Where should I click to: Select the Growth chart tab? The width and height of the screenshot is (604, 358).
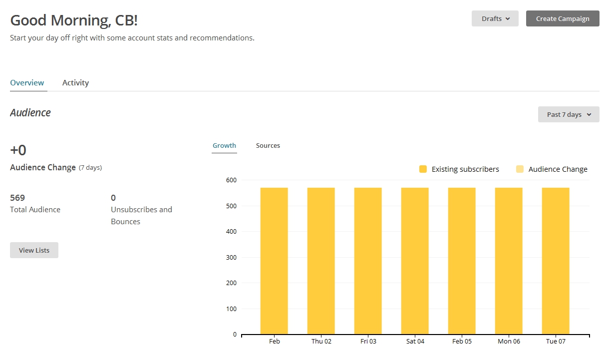(224, 146)
